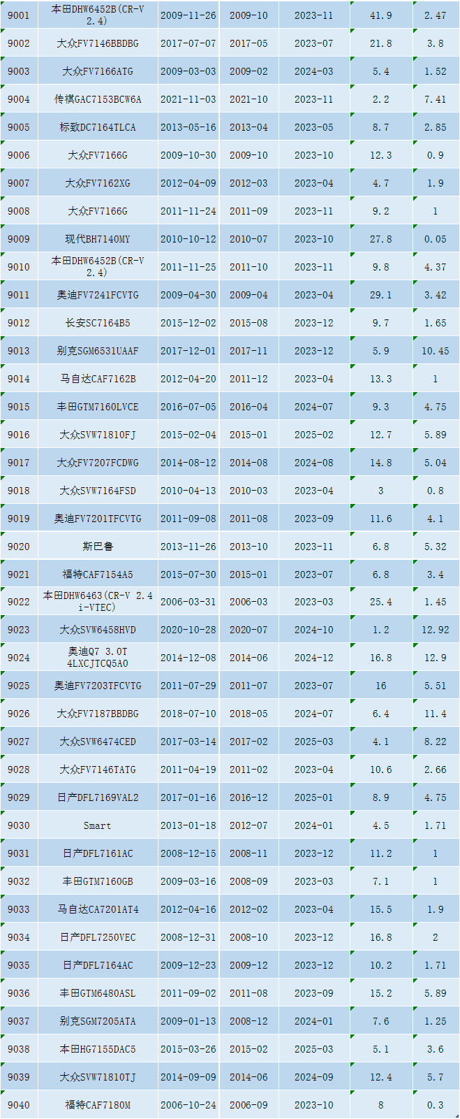The width and height of the screenshot is (460, 1119).
Task: Select date cell 2014-12-08
Action: click(188, 658)
